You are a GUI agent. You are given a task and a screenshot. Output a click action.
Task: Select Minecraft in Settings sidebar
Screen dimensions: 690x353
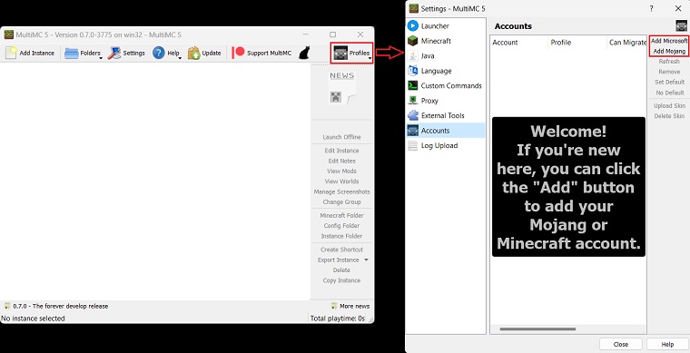coord(446,41)
